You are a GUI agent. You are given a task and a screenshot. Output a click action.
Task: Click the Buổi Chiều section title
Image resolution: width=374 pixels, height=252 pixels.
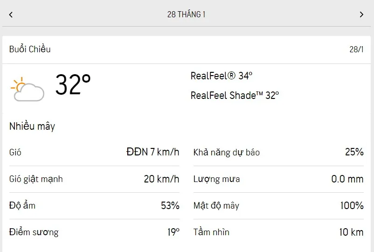(x=30, y=49)
